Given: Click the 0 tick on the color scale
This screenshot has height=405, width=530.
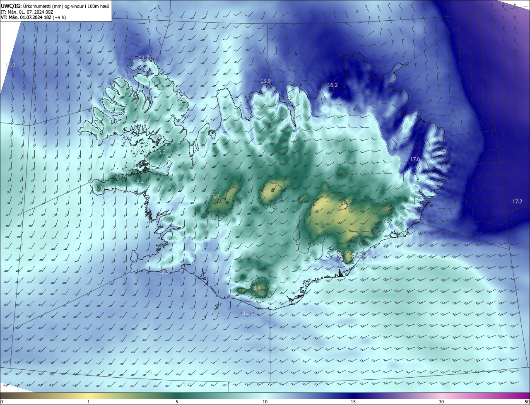Looking at the screenshot, I should (x=2, y=402).
